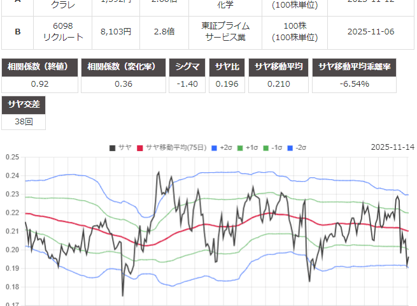Select the サヤ交差 label
This screenshot has height=306, width=417.
click(24, 105)
